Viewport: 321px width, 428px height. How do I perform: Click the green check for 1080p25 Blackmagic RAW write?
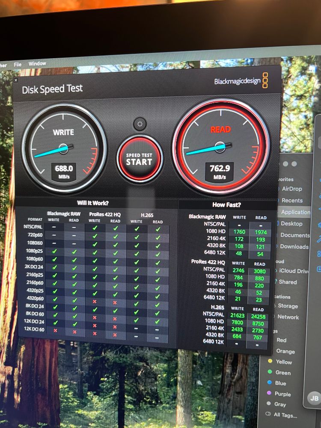click(x=54, y=251)
